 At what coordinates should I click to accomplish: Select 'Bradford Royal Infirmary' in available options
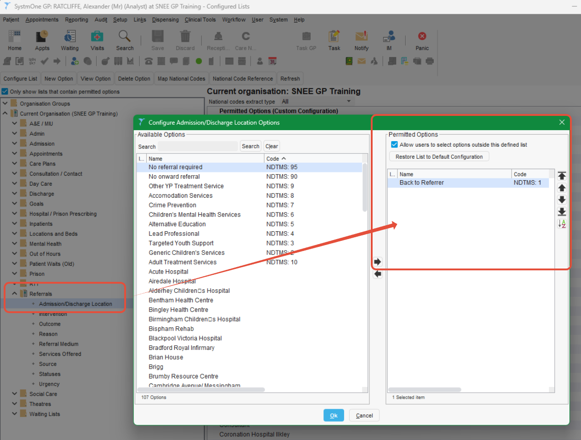pos(181,348)
